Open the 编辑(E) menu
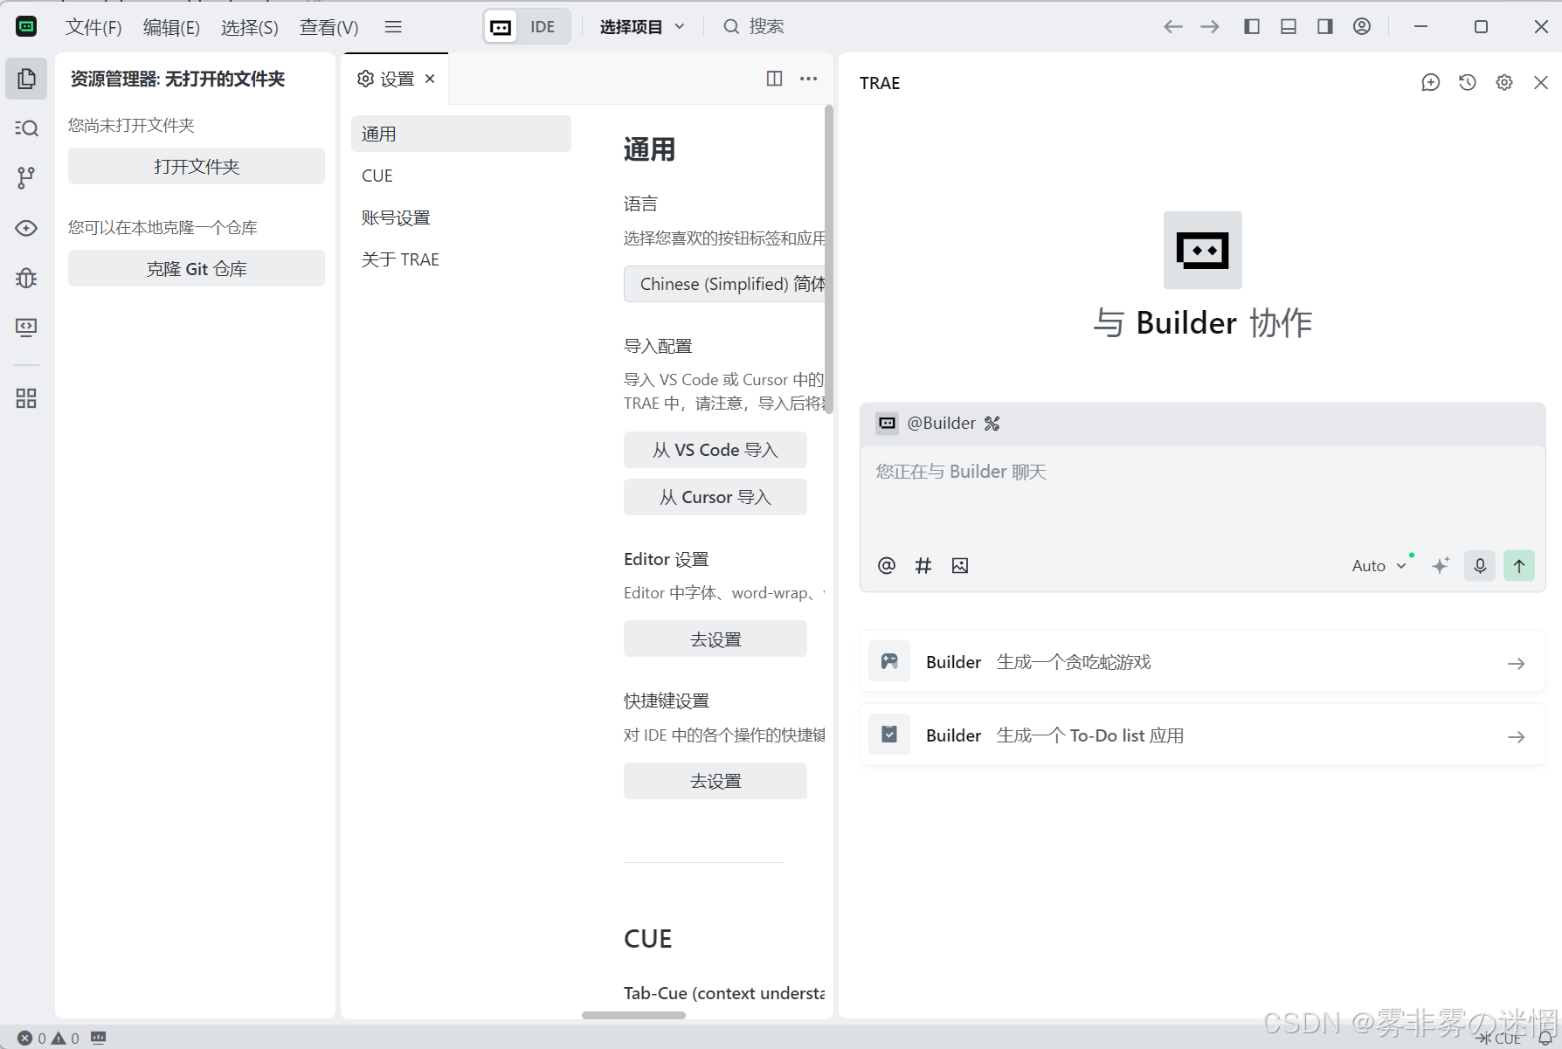The image size is (1562, 1049). tap(171, 27)
